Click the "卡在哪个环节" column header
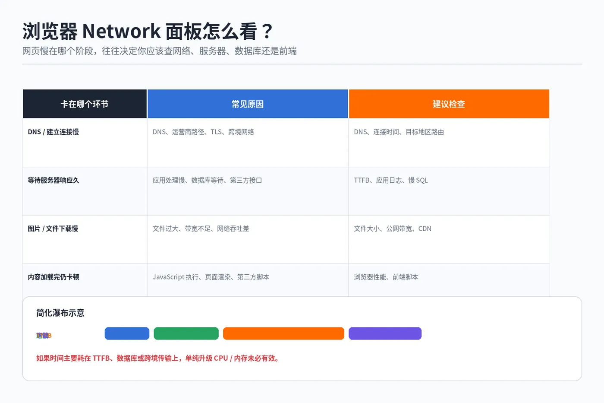 click(85, 104)
